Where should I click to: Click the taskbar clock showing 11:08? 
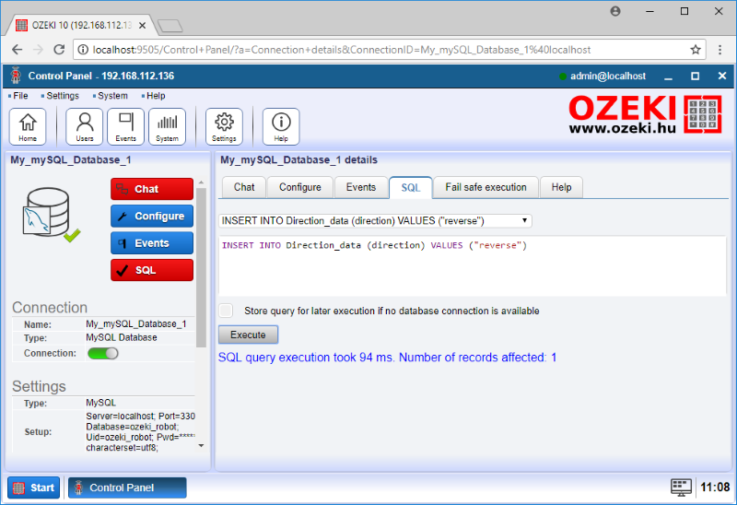tap(715, 487)
